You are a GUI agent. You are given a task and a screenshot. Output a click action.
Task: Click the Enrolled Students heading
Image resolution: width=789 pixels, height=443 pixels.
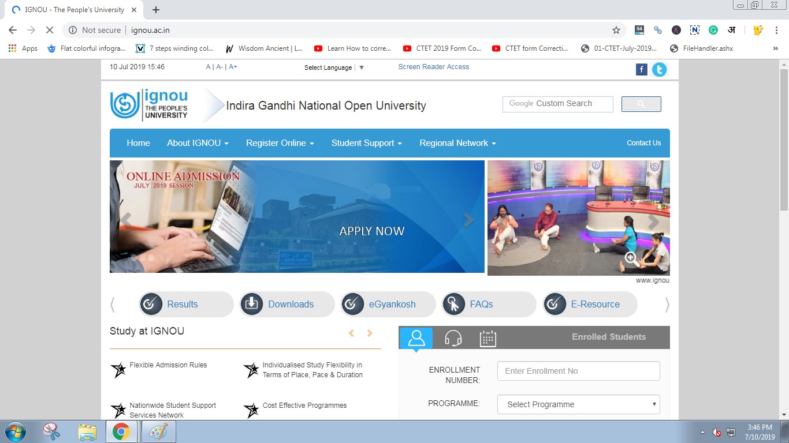coord(609,337)
